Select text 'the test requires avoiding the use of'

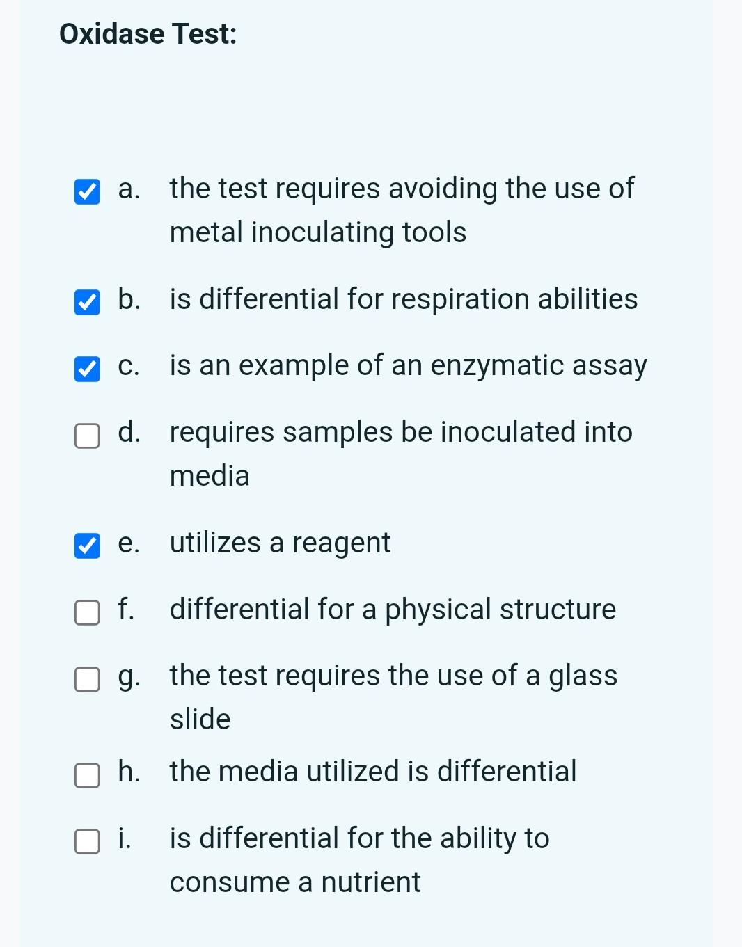pyautogui.click(x=402, y=189)
